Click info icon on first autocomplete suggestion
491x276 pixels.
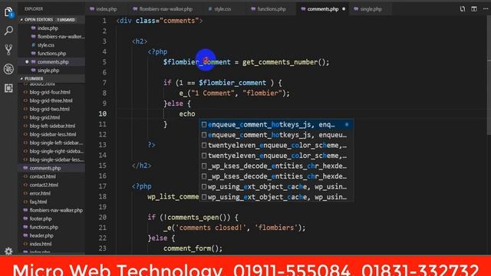pyautogui.click(x=347, y=124)
